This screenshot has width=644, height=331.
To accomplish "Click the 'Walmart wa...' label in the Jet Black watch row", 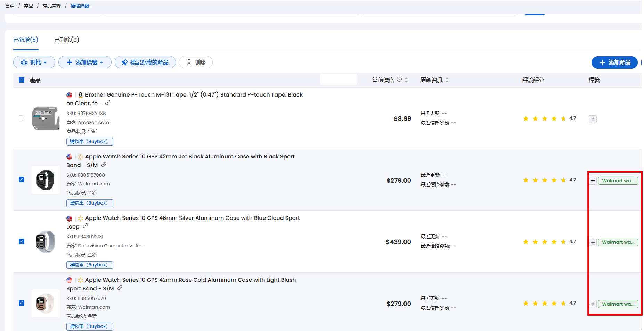I will [618, 181].
